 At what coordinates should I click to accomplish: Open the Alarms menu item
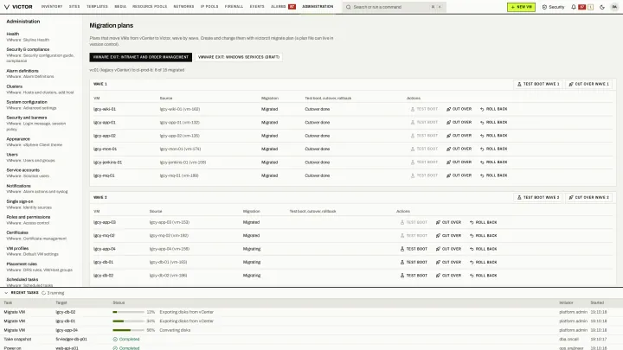point(278,7)
